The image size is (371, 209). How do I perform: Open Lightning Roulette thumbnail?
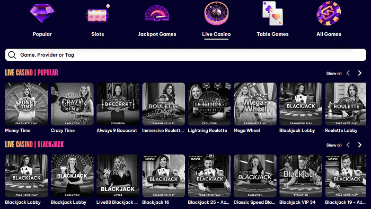coord(209,104)
